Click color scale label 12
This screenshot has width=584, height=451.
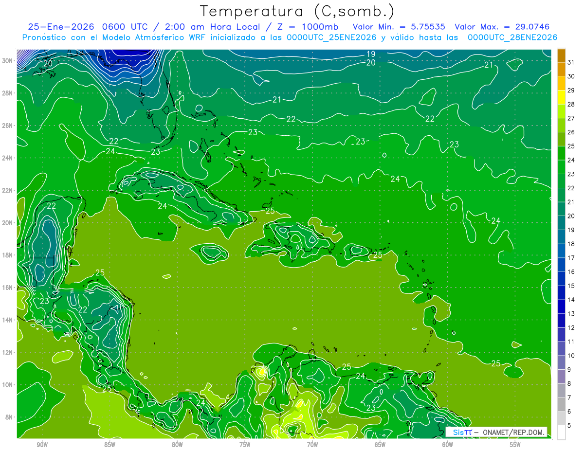pos(571,327)
